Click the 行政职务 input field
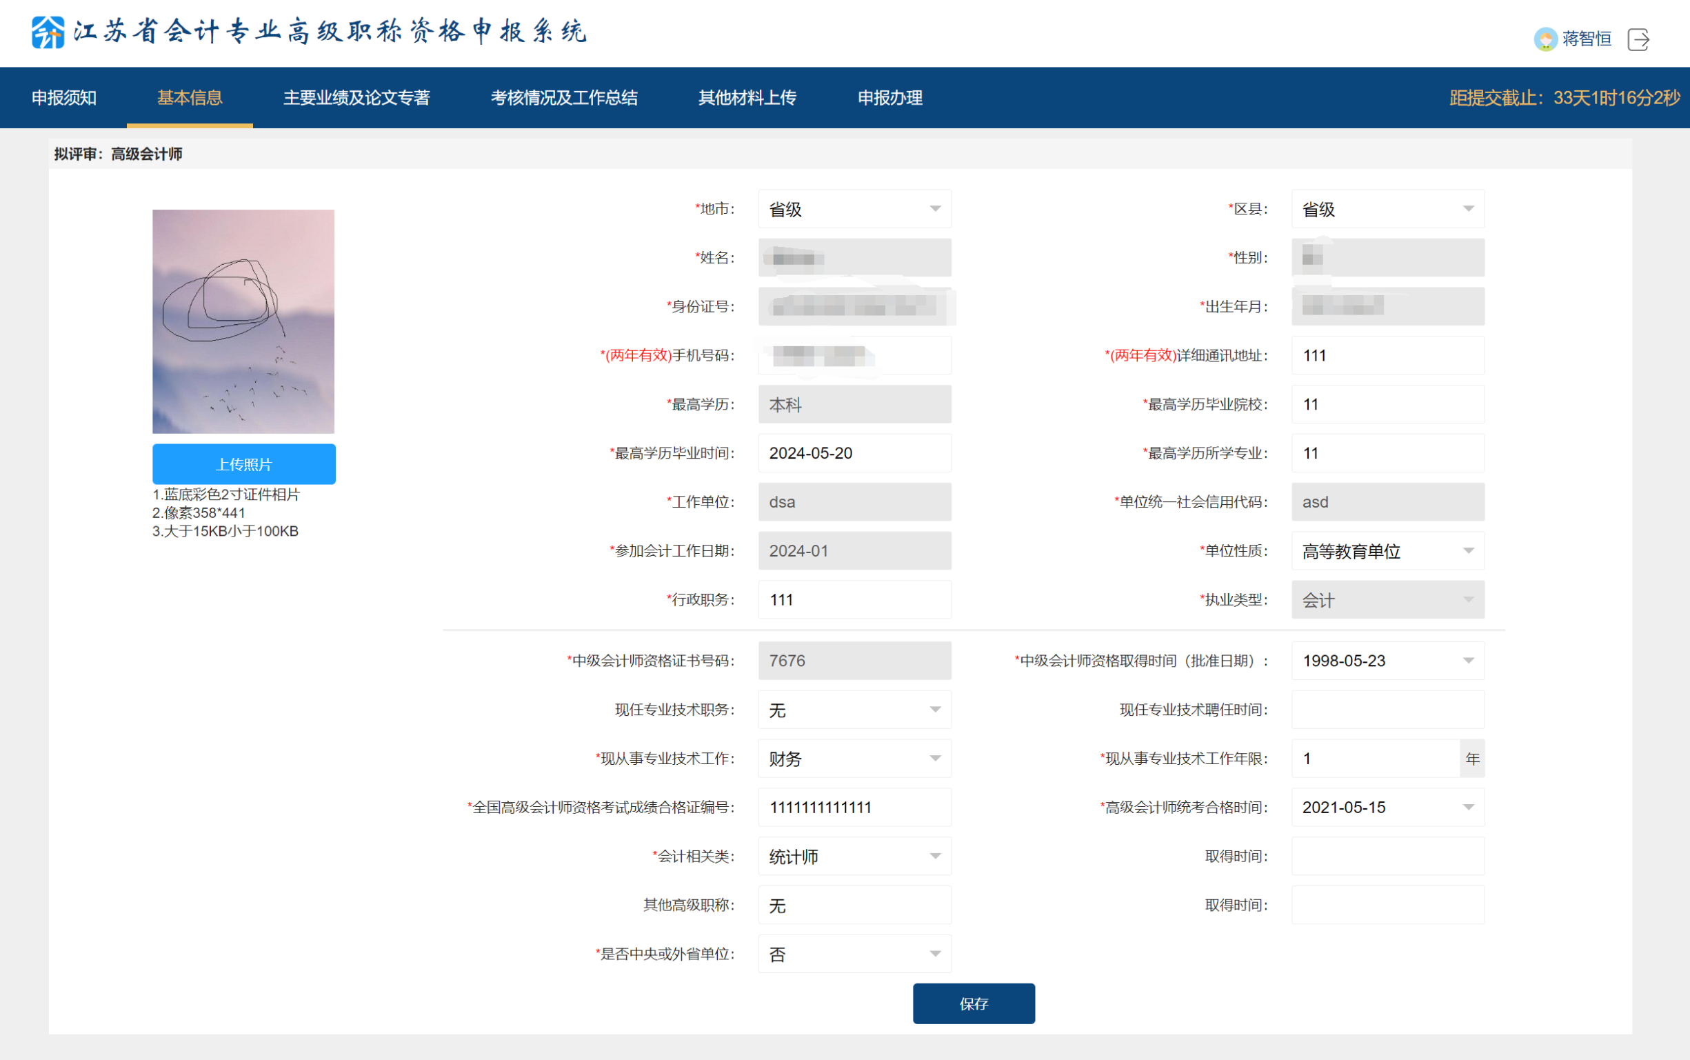1690x1060 pixels. [x=854, y=599]
